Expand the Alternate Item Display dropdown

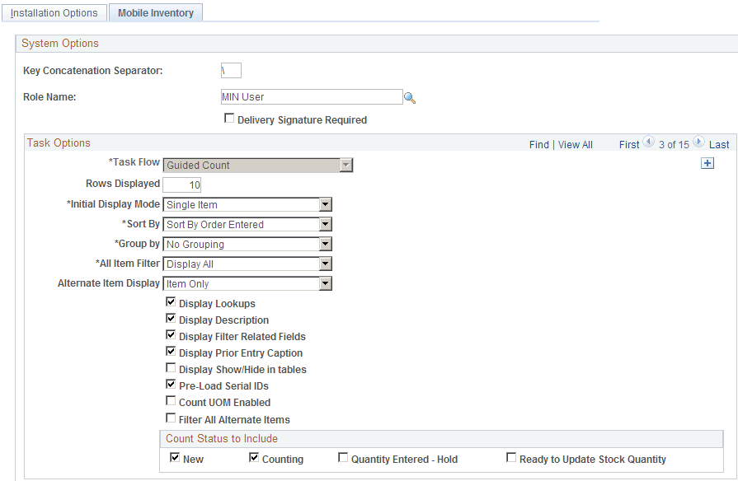tap(325, 283)
